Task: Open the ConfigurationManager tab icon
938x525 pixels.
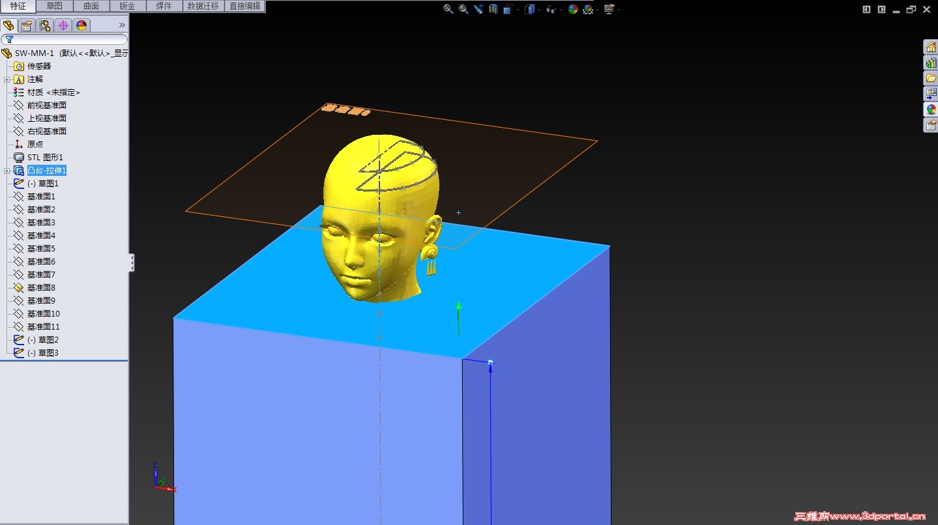Action: (x=45, y=25)
